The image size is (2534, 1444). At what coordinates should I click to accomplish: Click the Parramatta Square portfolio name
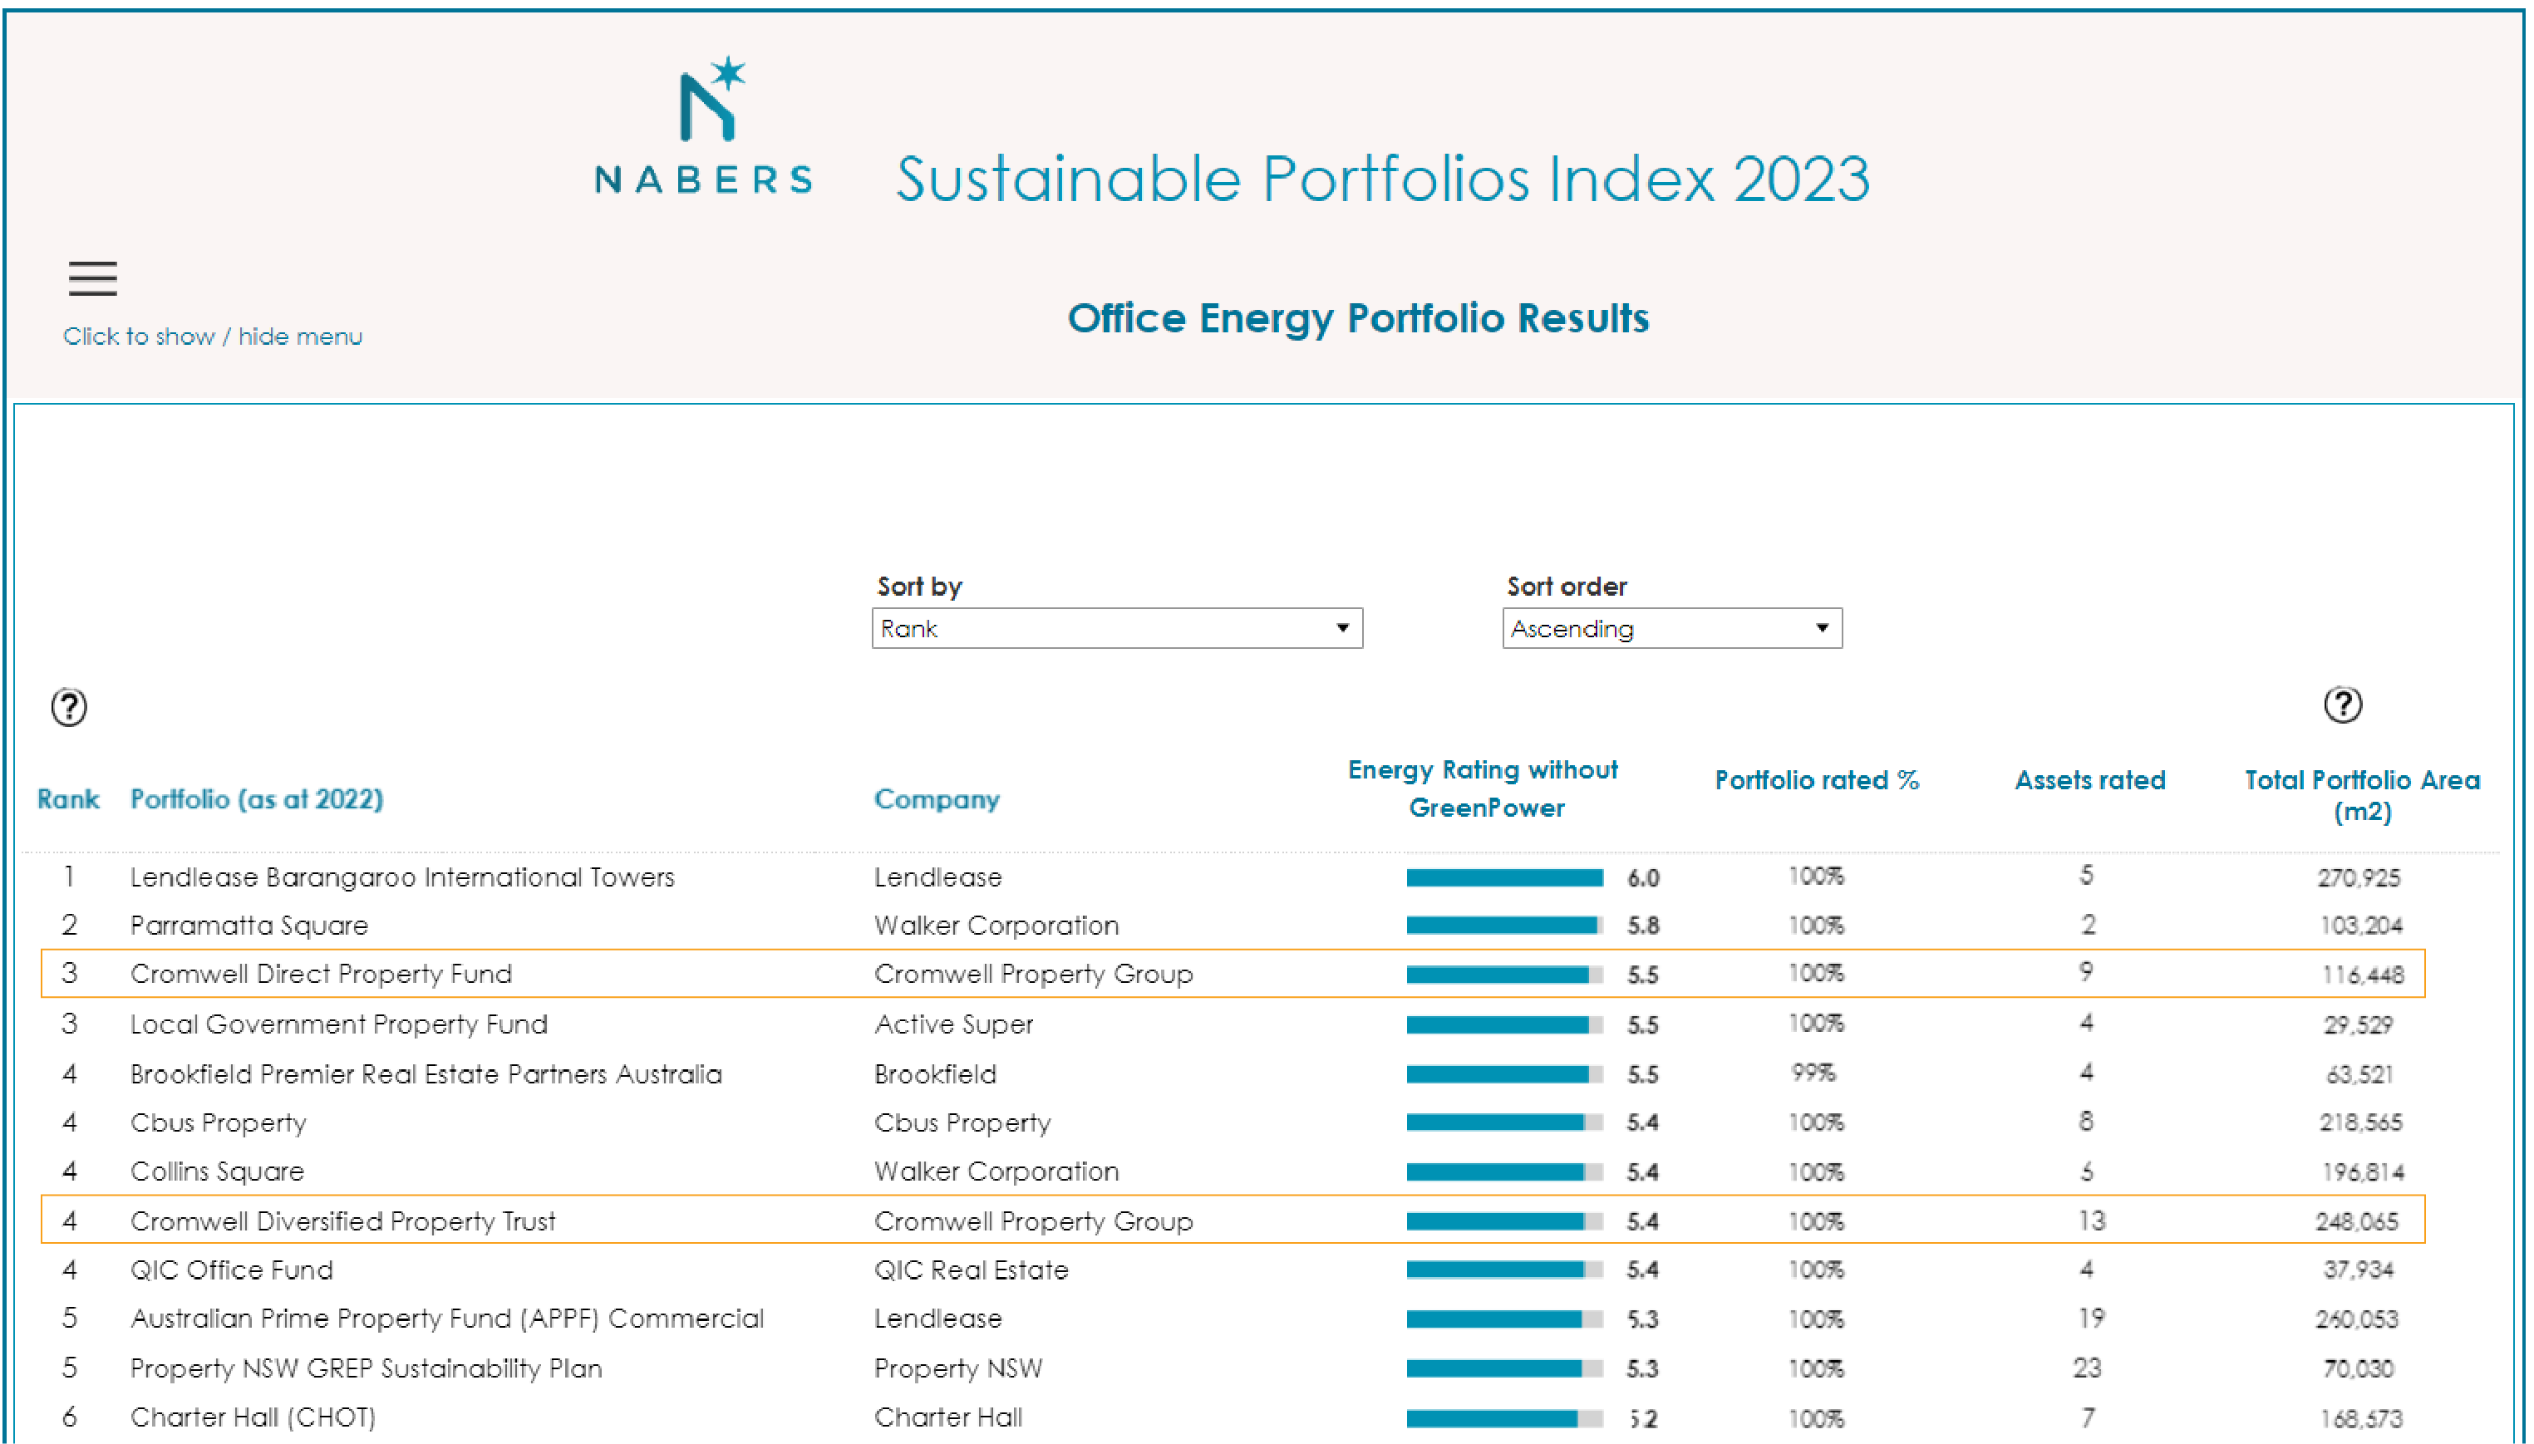249,926
